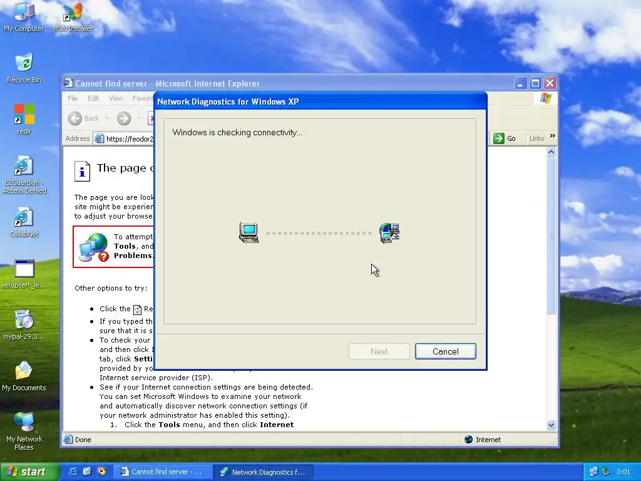Image resolution: width=641 pixels, height=481 pixels.
Task: Click the Refresh icon in options list
Action: click(137, 309)
